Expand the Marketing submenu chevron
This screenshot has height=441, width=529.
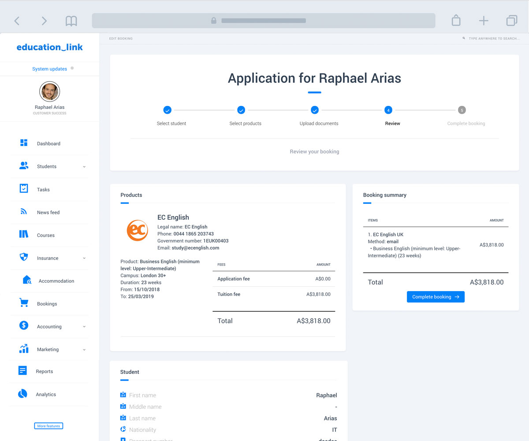coord(84,350)
